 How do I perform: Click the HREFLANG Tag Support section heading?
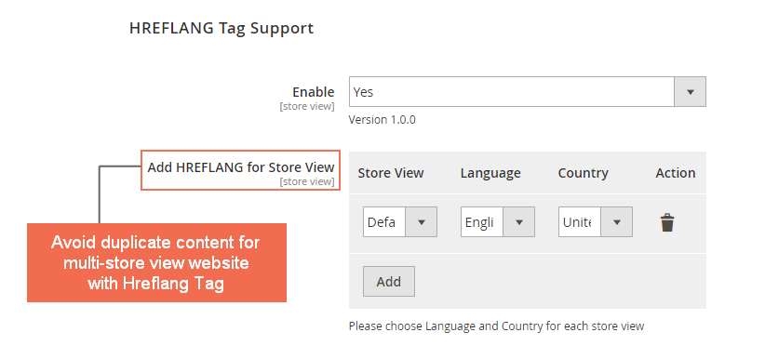[221, 28]
